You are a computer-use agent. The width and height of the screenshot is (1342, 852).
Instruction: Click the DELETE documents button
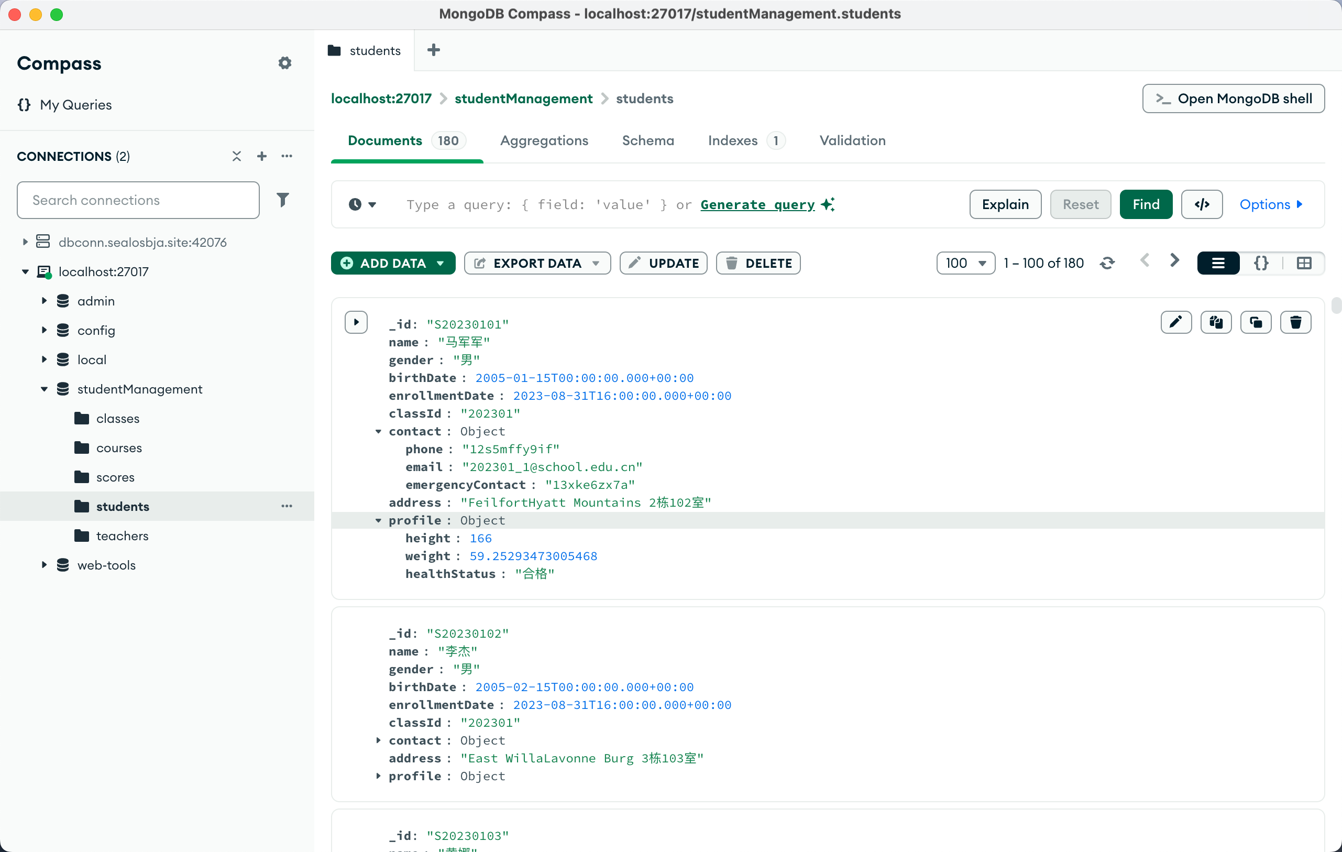point(758,263)
